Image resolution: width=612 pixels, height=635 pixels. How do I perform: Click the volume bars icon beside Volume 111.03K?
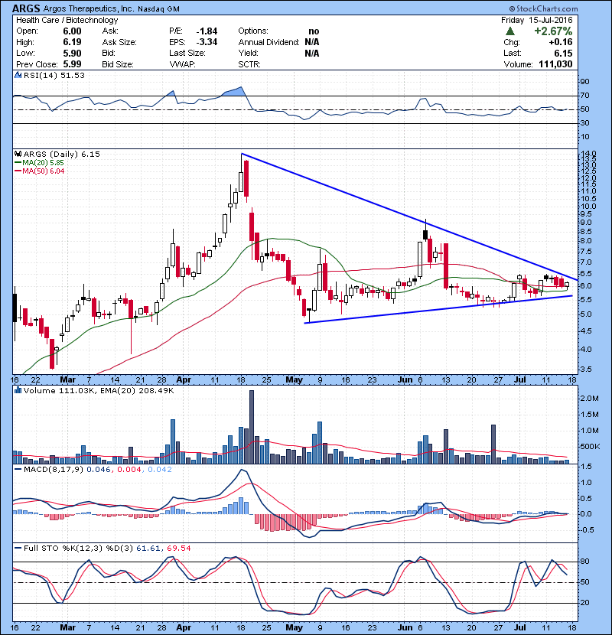point(18,391)
